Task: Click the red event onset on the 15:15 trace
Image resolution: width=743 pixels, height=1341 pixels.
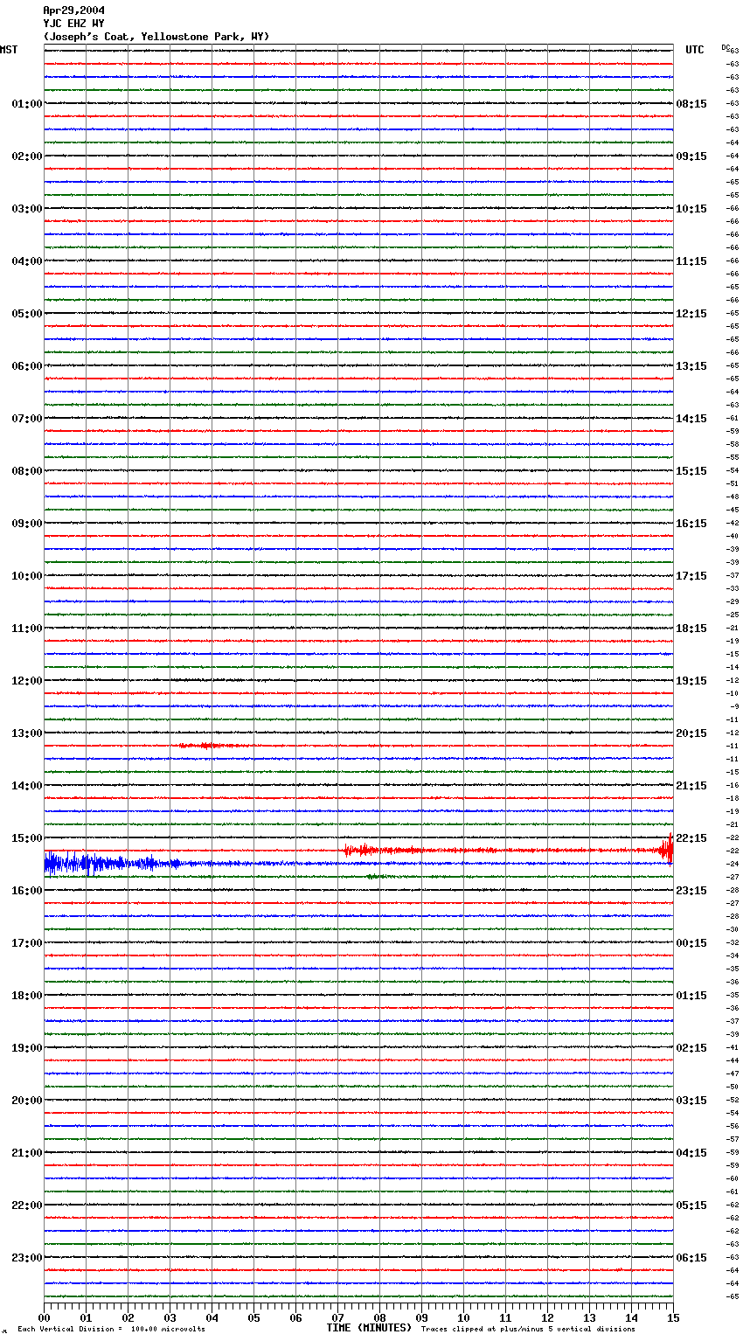Action: 360,850
